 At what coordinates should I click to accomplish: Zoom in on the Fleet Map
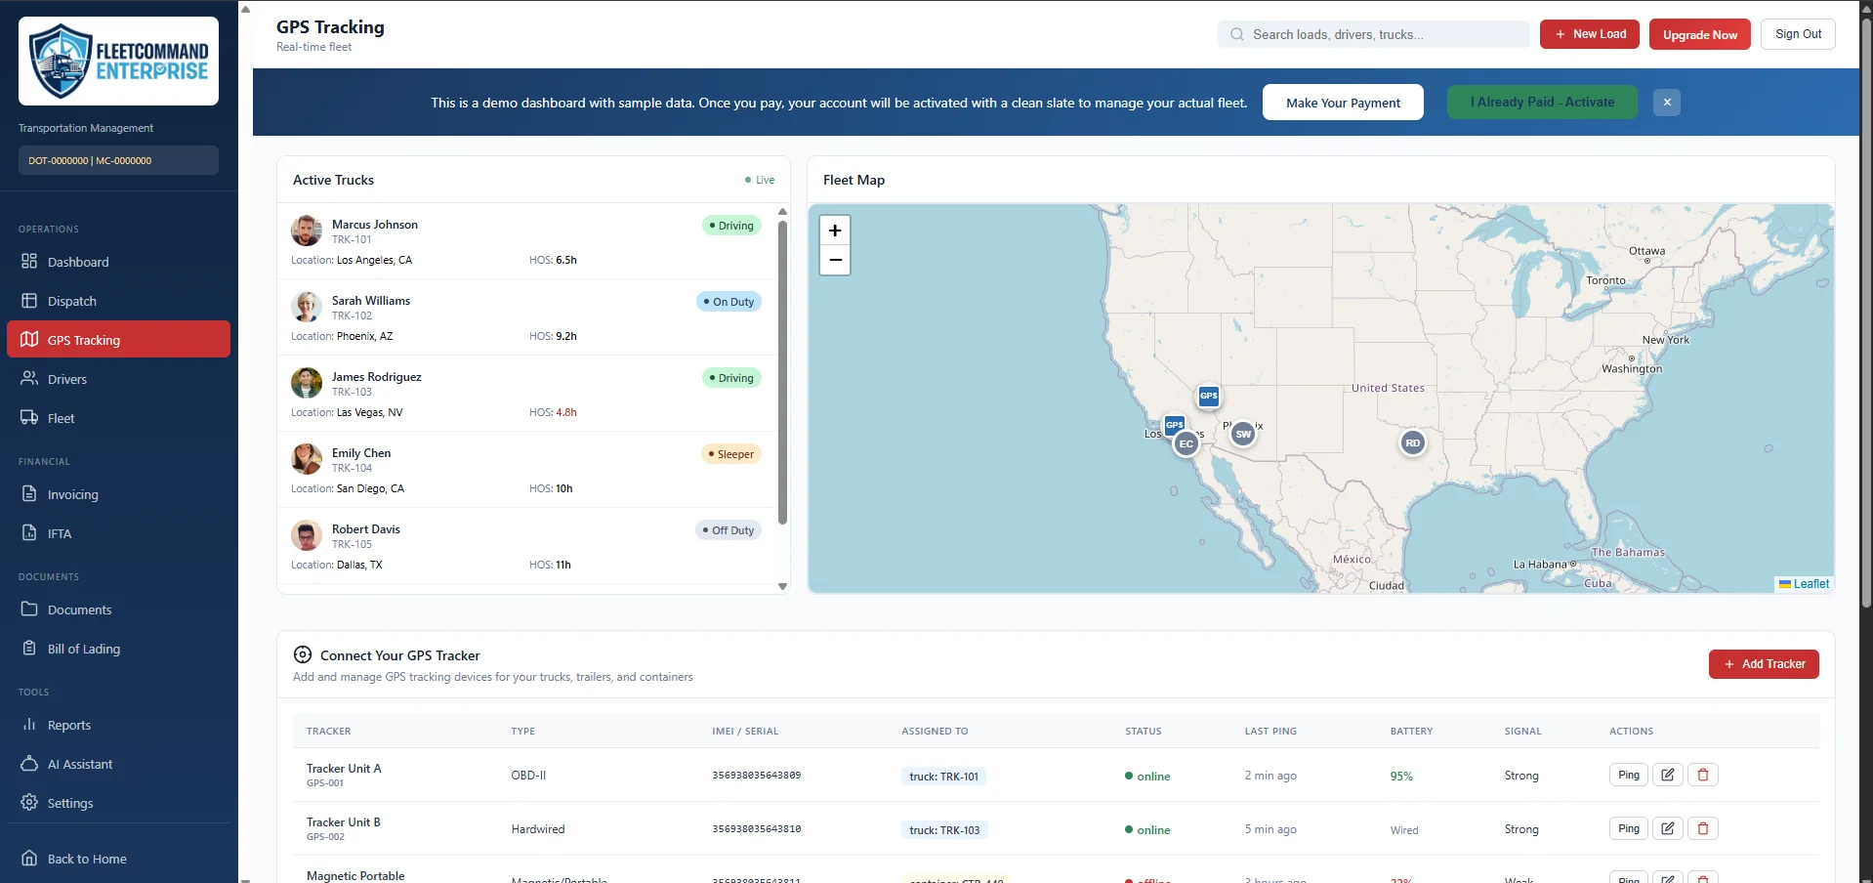point(835,231)
